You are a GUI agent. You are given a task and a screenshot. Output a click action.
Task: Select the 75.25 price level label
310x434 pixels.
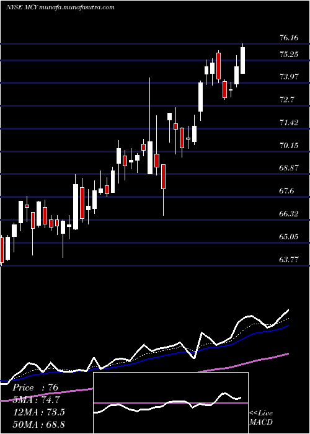tap(289, 55)
